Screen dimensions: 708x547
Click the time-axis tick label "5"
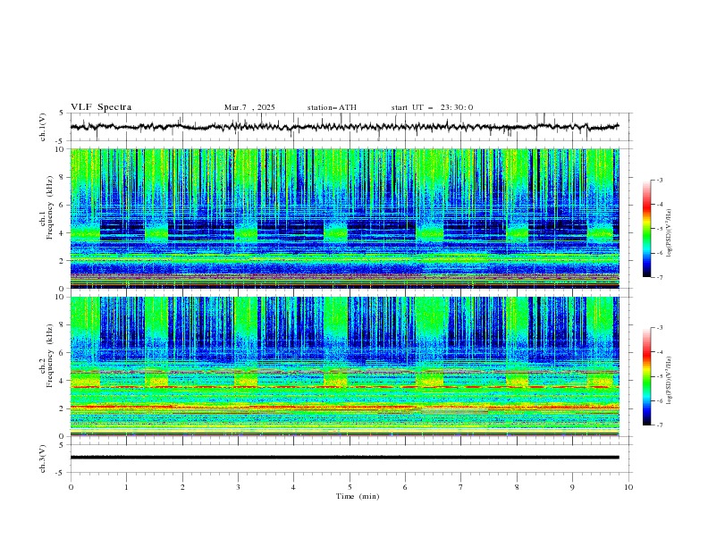(x=350, y=487)
